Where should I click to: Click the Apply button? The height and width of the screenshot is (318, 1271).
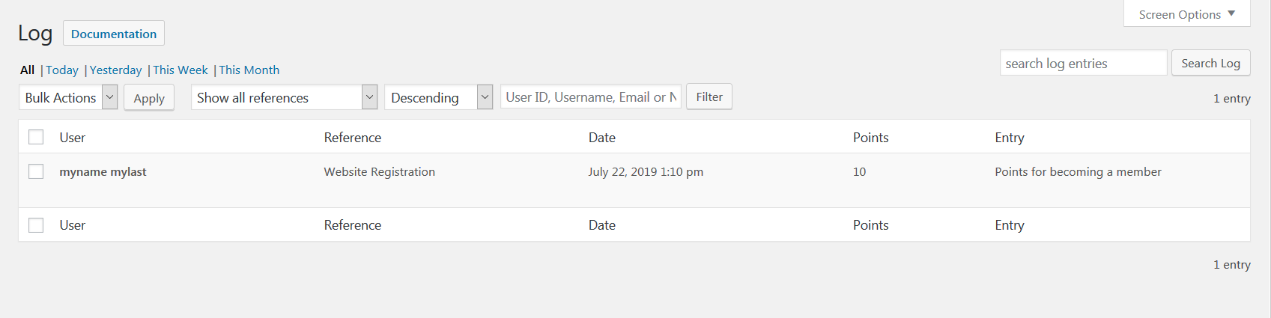point(149,98)
